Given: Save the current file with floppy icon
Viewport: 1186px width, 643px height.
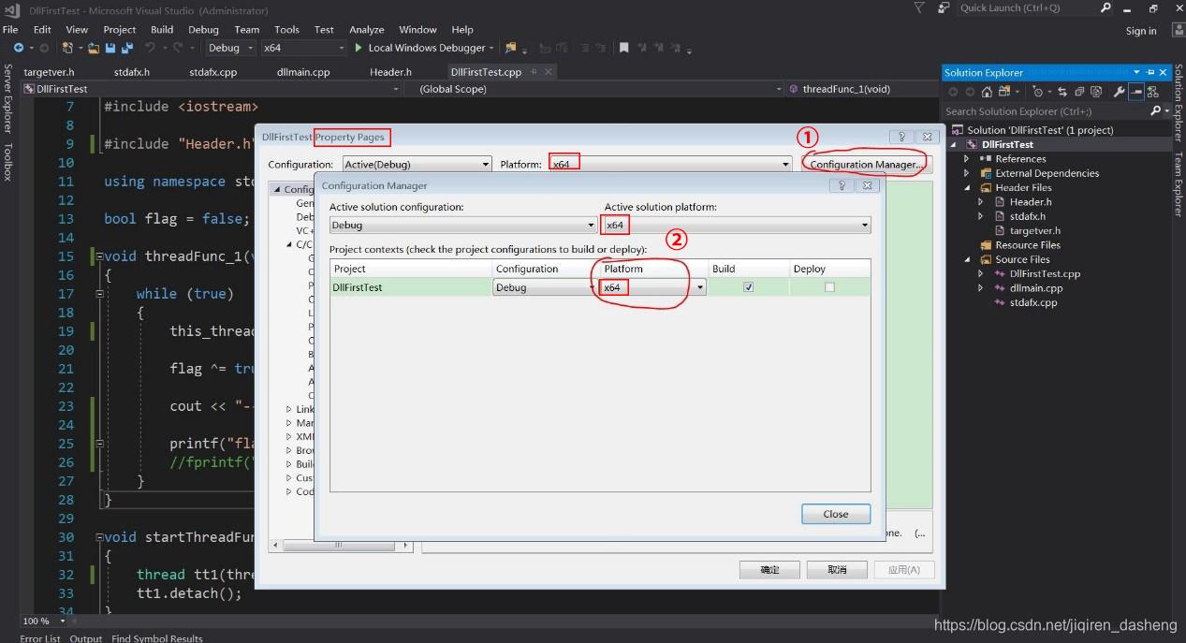Looking at the screenshot, I should 110,48.
